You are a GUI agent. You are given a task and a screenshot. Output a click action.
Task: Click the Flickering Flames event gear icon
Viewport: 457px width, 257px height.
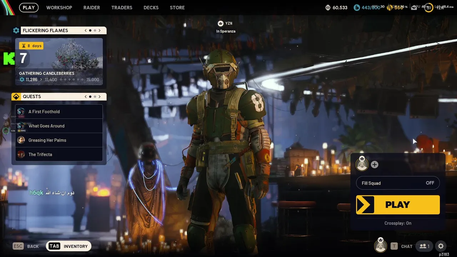(x=16, y=30)
